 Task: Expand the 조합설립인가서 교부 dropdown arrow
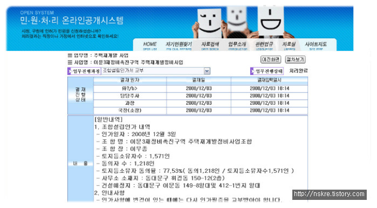(x=207, y=71)
